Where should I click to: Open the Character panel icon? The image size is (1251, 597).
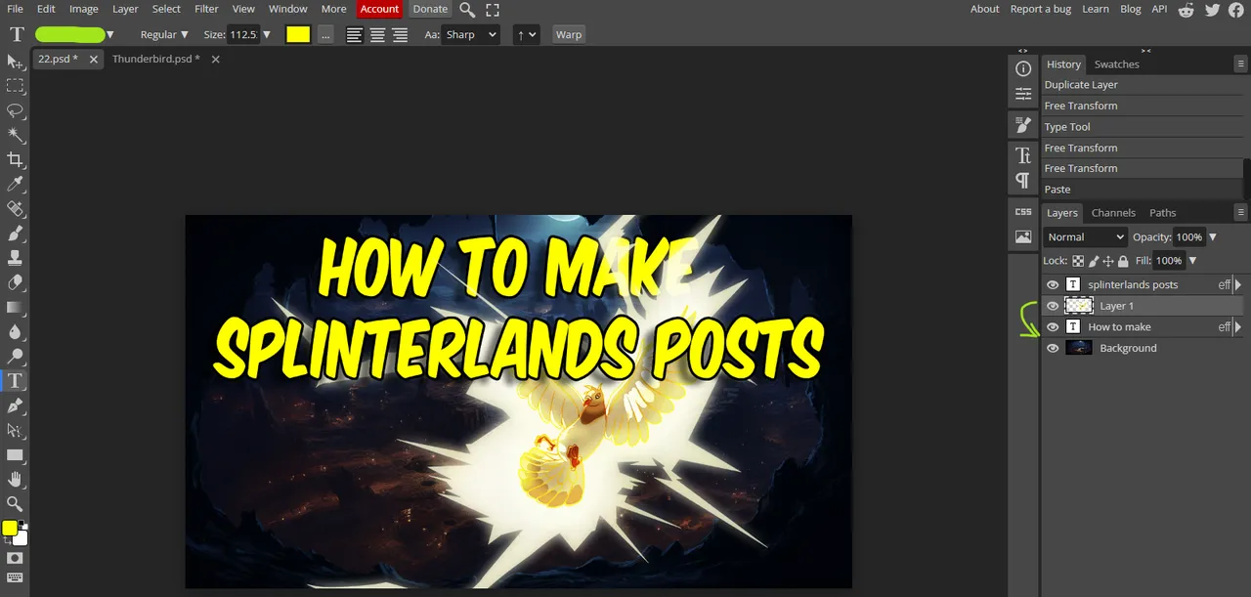pos(1023,155)
